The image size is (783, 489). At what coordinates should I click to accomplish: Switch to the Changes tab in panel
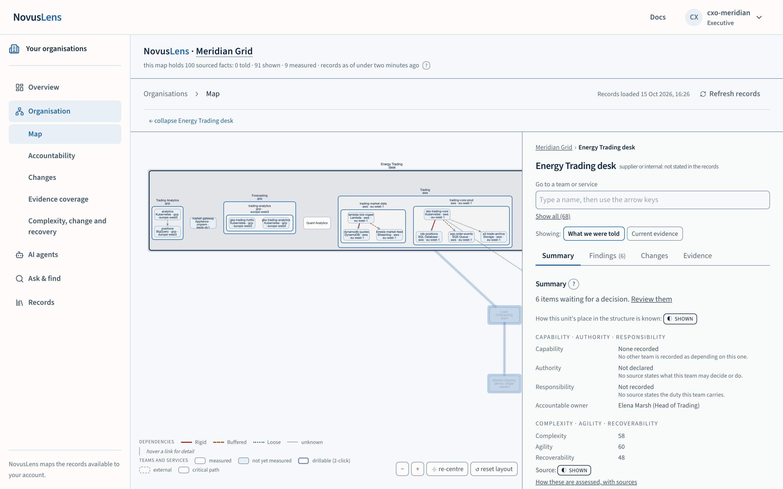[654, 255]
